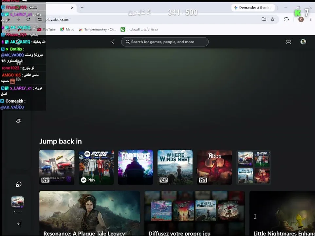Bookmark this page with the star icon
Screen dimensions: 315x236
[x=273, y=19]
